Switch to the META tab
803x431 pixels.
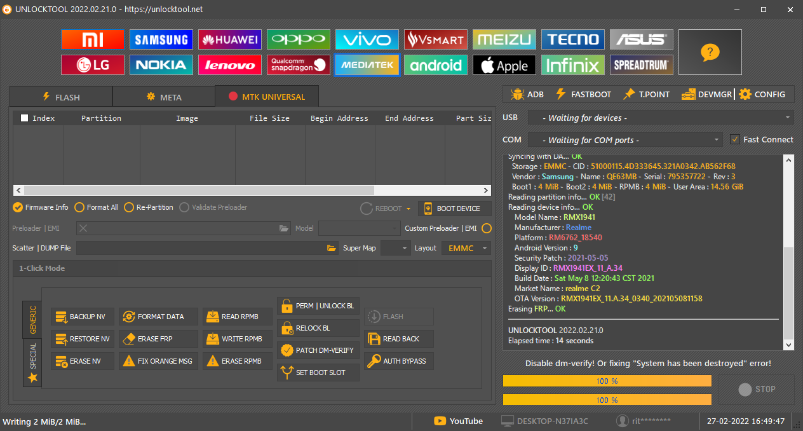164,97
